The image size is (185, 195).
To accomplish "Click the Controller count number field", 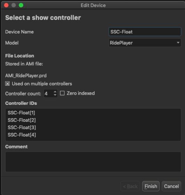I will pos(48,94).
